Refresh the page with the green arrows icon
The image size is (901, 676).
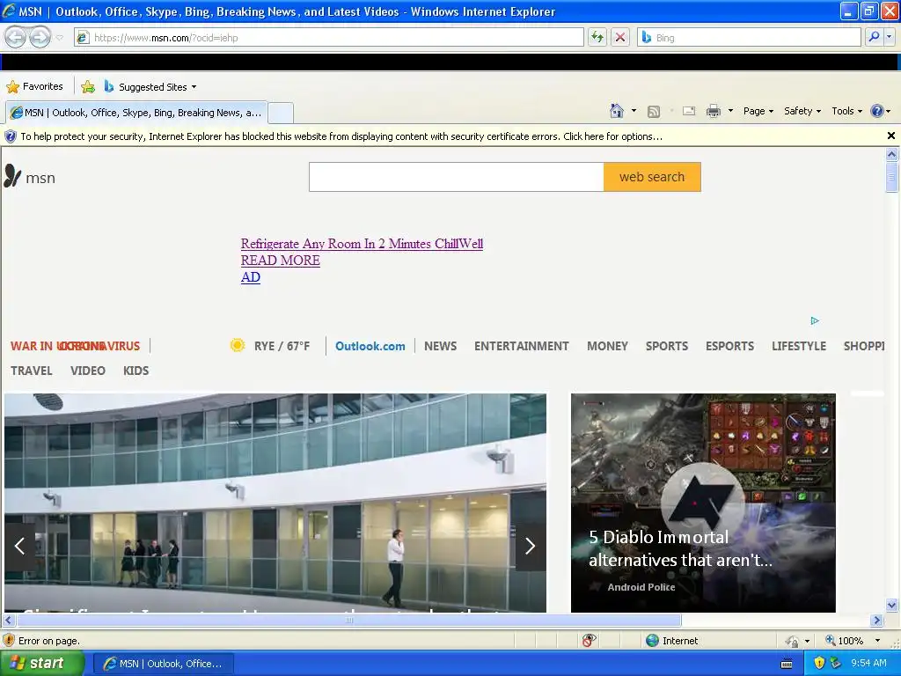[x=597, y=37]
